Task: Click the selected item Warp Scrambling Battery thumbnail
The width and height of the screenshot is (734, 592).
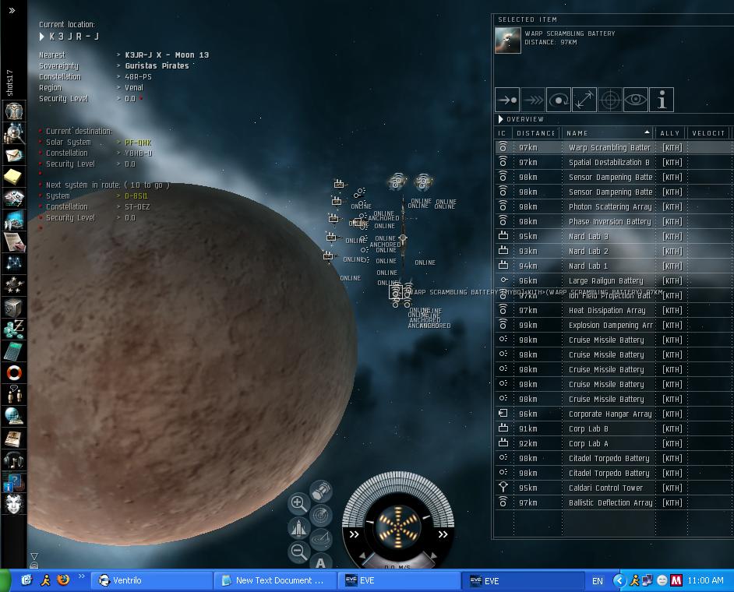Action: tap(508, 41)
